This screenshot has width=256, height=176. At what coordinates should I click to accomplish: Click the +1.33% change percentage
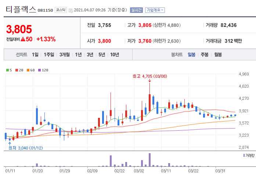click(46, 39)
